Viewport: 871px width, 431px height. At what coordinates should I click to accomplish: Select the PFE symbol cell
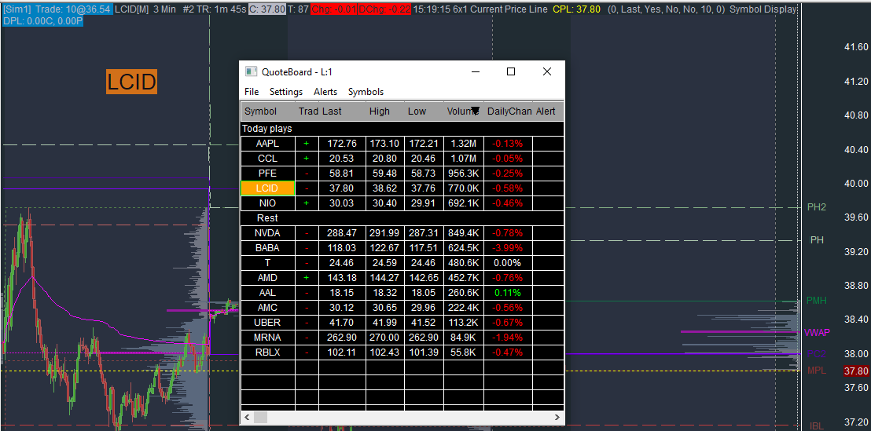coord(268,173)
